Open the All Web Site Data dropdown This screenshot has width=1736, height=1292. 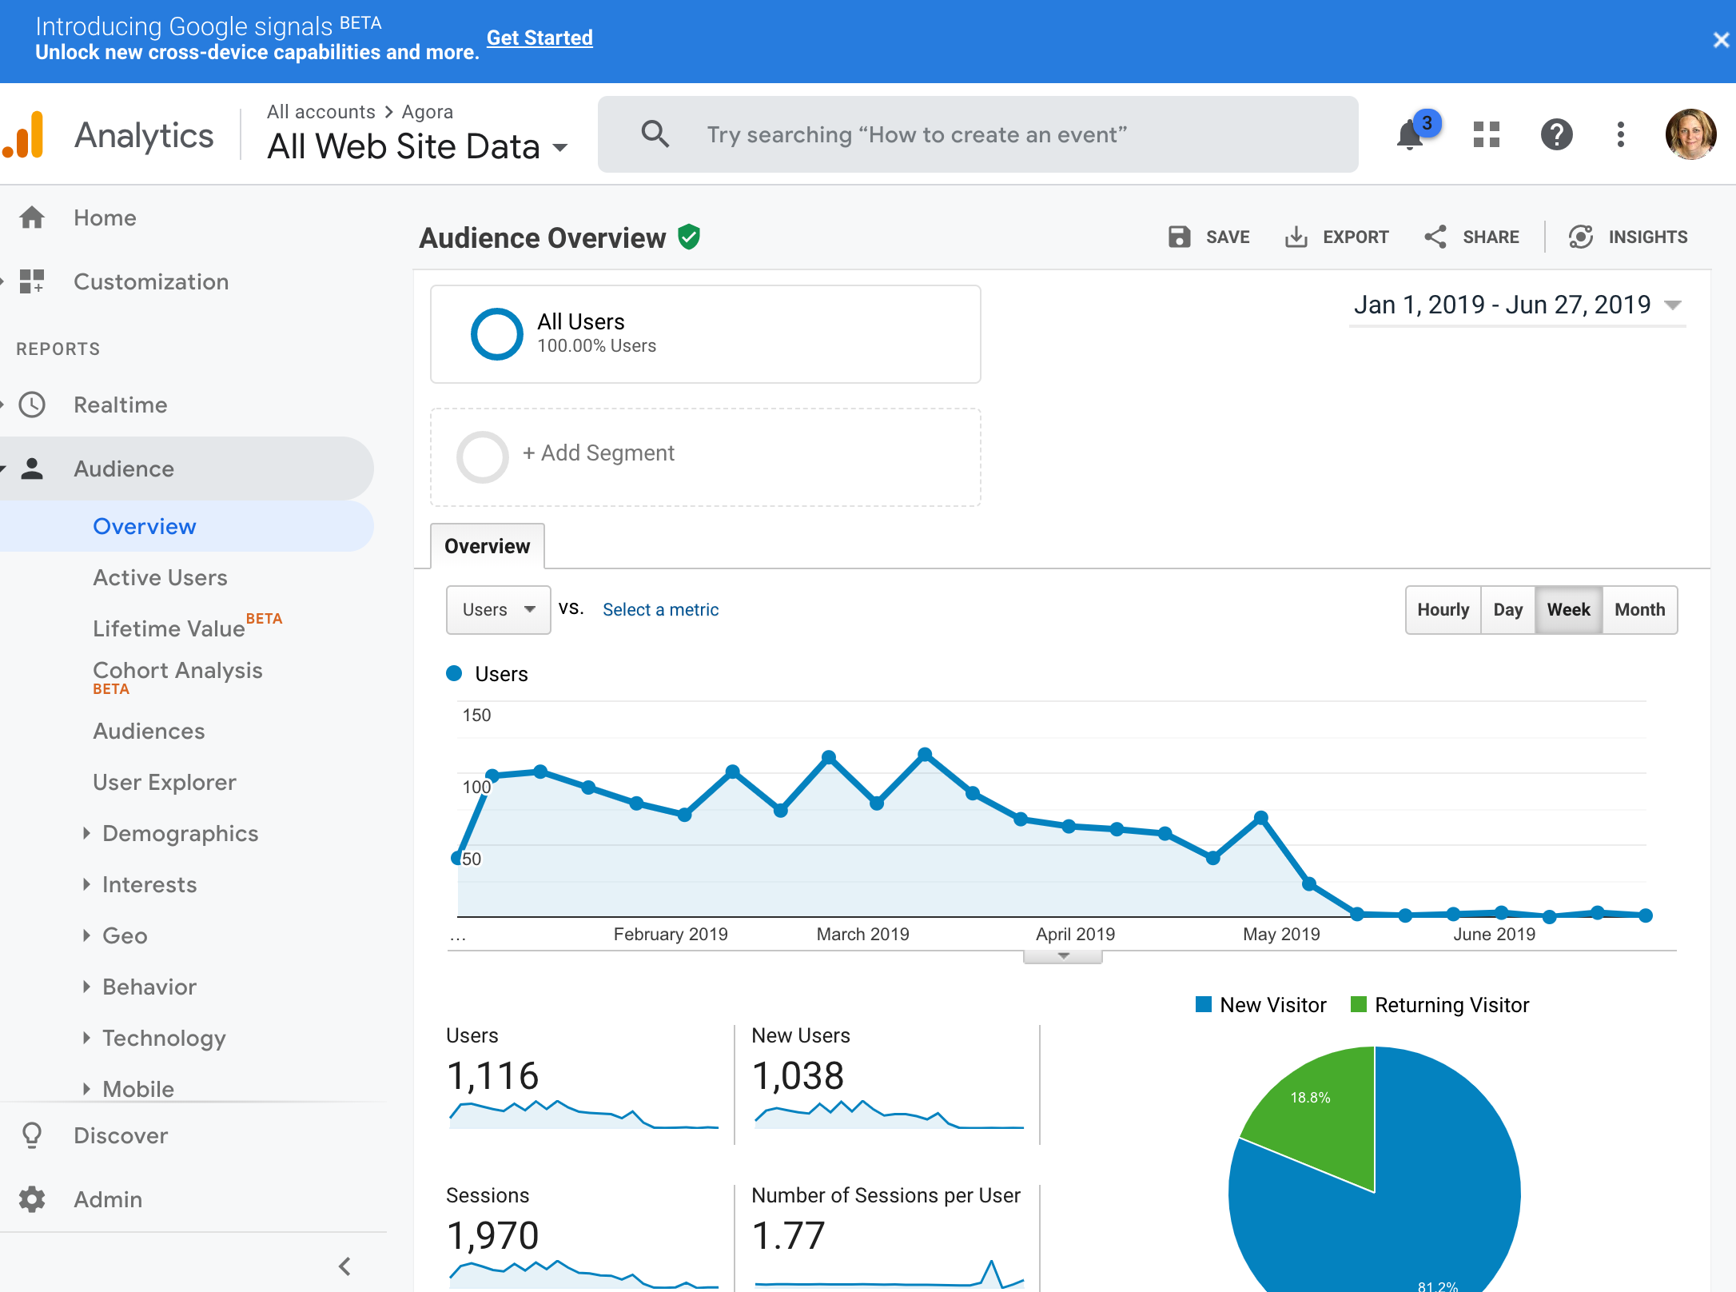[x=417, y=147]
